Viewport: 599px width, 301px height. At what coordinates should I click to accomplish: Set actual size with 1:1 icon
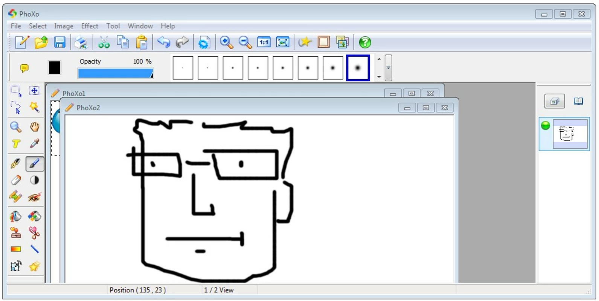tap(264, 42)
